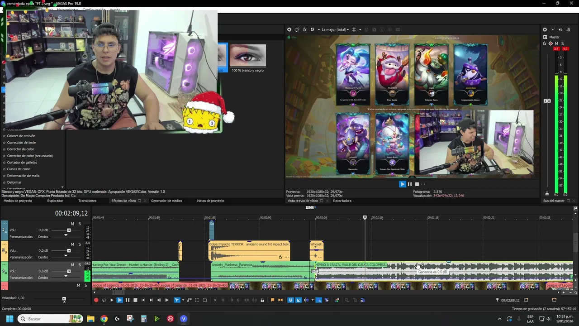Open Master FX button in Master bus
This screenshot has height=326, width=579.
545,43
